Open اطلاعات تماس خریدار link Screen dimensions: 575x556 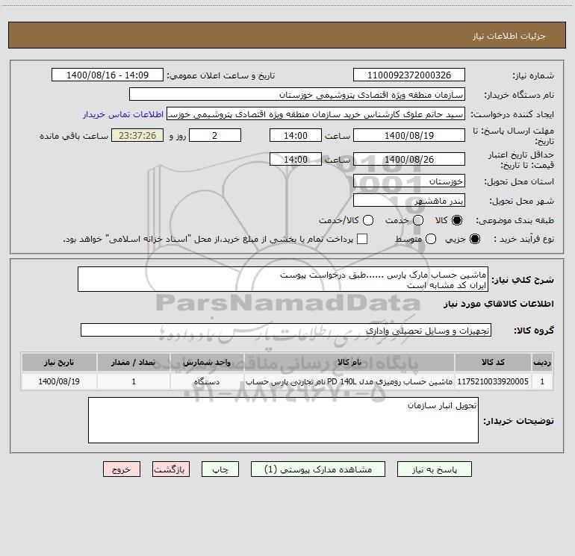point(123,114)
